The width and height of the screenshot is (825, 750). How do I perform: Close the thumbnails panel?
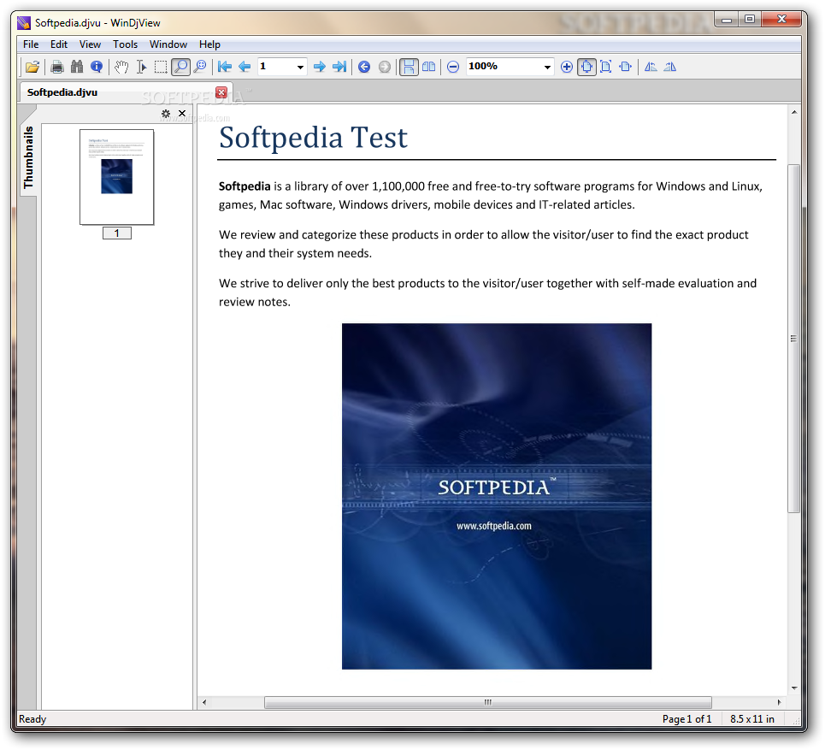(182, 114)
